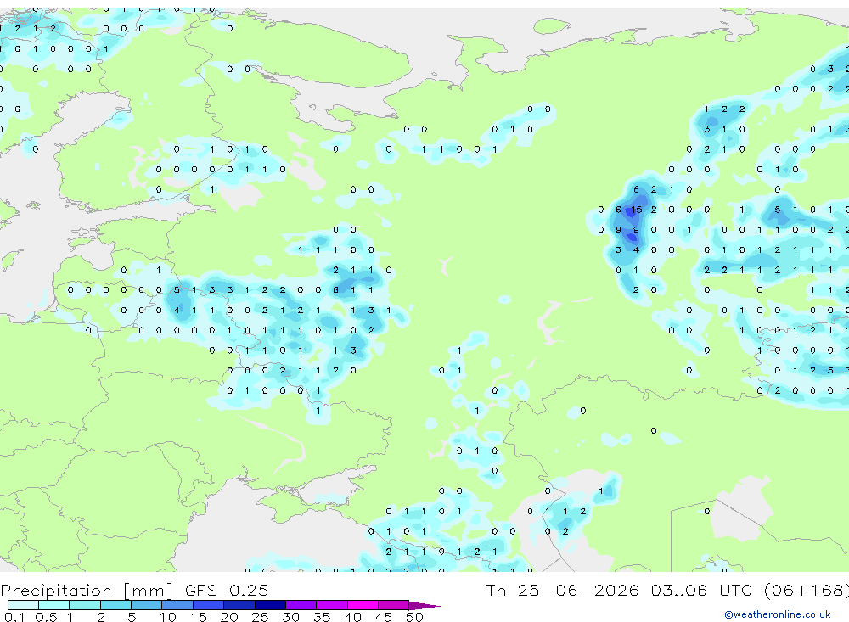Click the 'Th 25-06-2026' date text
The height and width of the screenshot is (622, 849).
pyautogui.click(x=563, y=590)
